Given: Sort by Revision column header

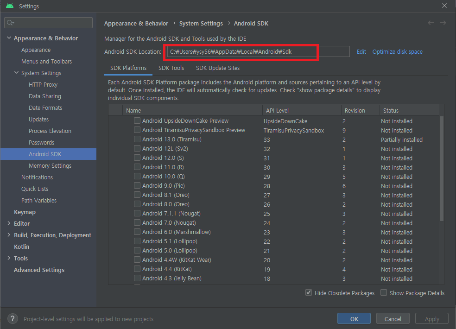Looking at the screenshot, I should pos(361,111).
